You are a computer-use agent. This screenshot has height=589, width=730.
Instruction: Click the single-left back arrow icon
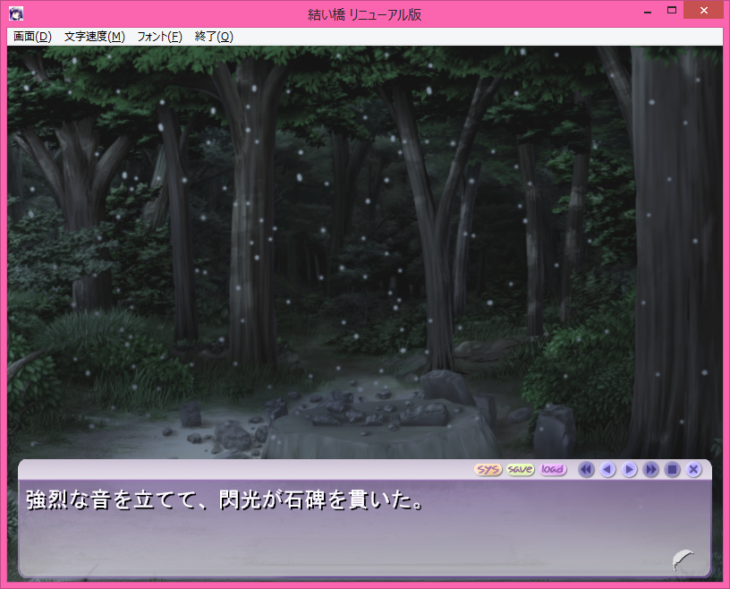[x=607, y=469]
